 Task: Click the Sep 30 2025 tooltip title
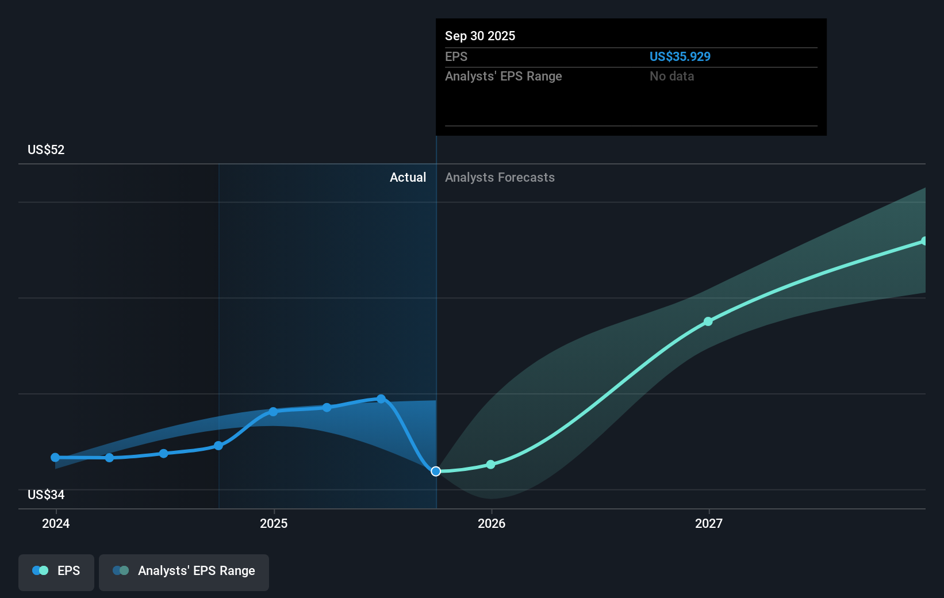click(480, 36)
